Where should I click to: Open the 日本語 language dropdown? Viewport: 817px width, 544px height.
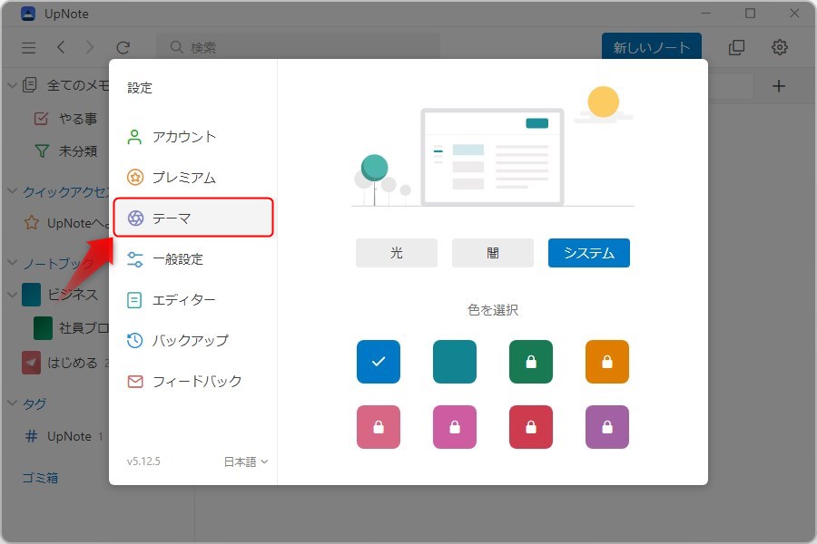[x=246, y=461]
